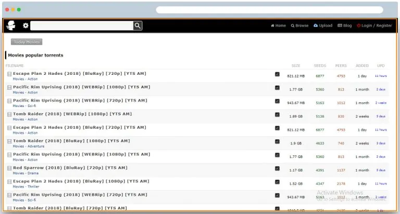The width and height of the screenshot is (400, 214).
Task: Click the site logo mascot icon
Action: [x=11, y=25]
